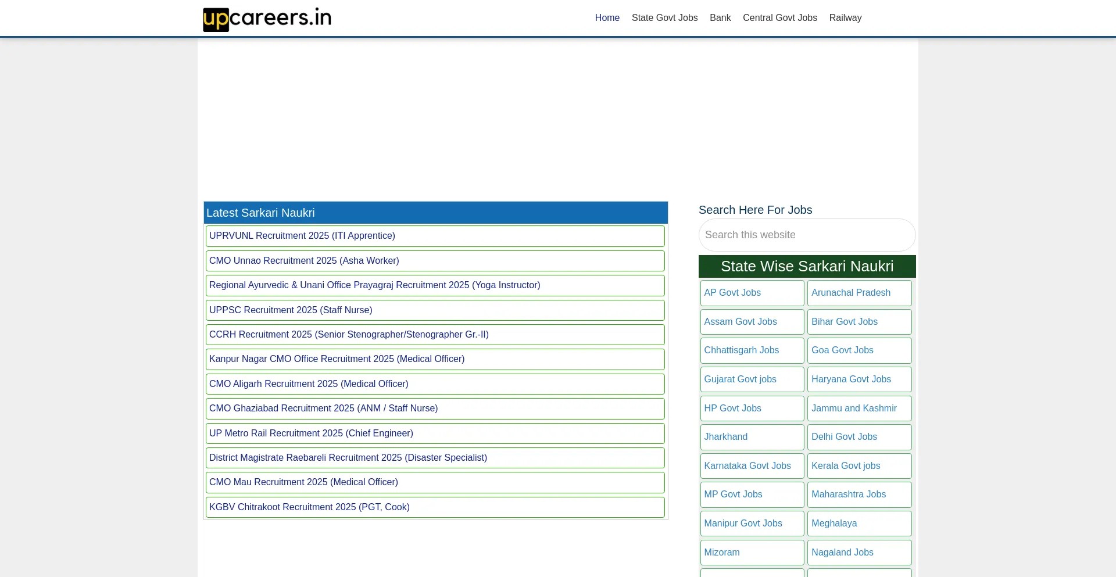Visit Meghalaya jobs
This screenshot has width=1116, height=577.
[x=859, y=524]
